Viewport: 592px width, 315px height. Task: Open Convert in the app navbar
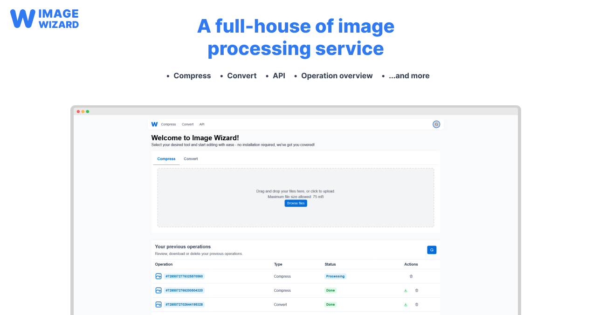[x=188, y=124]
